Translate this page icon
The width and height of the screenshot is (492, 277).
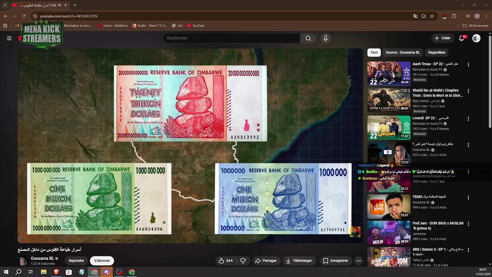click(416, 16)
